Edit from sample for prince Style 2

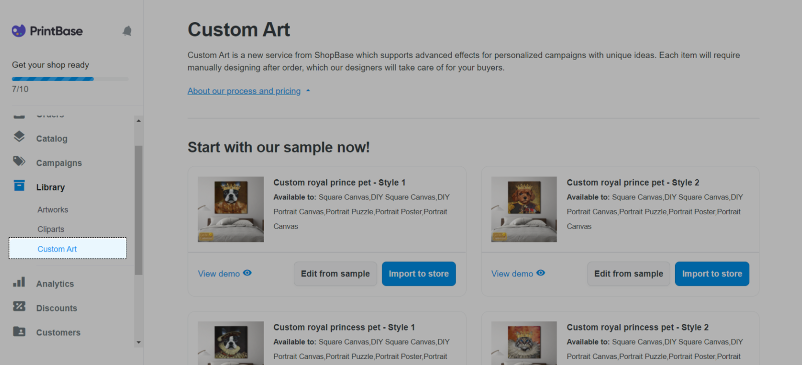tap(629, 274)
